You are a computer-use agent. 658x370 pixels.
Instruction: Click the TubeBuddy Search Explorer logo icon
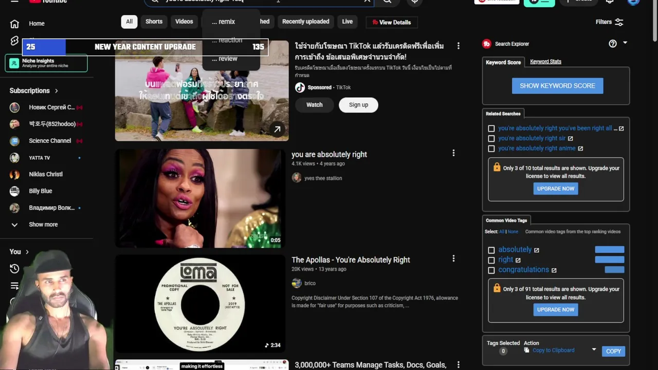(x=487, y=44)
